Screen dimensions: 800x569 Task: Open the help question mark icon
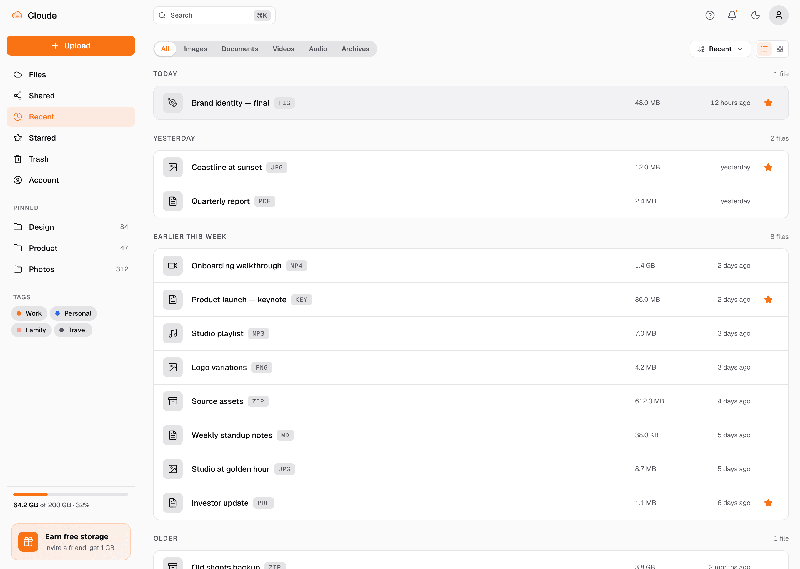(710, 15)
